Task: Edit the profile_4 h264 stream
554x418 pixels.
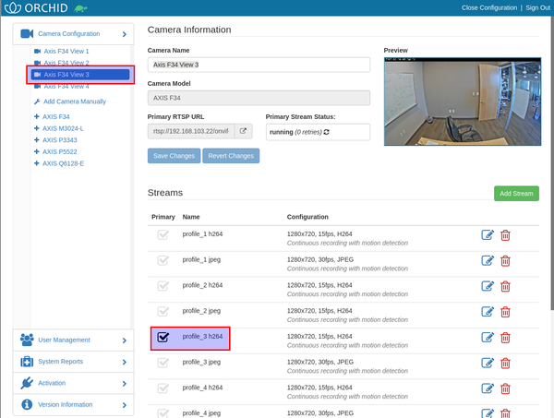Action: click(x=488, y=388)
